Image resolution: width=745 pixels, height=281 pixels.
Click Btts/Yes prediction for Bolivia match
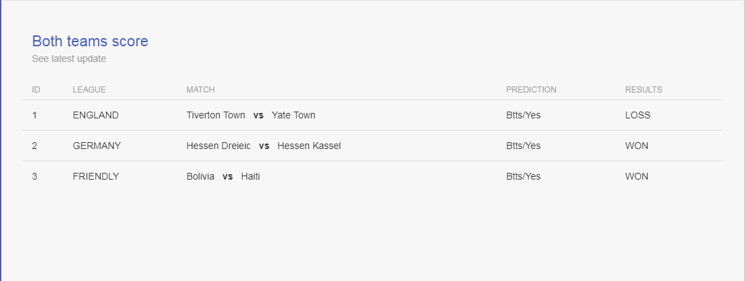[x=523, y=177]
